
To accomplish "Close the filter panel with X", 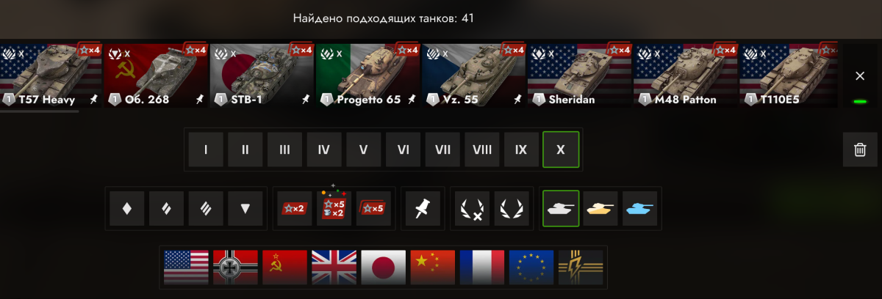I will (x=860, y=76).
